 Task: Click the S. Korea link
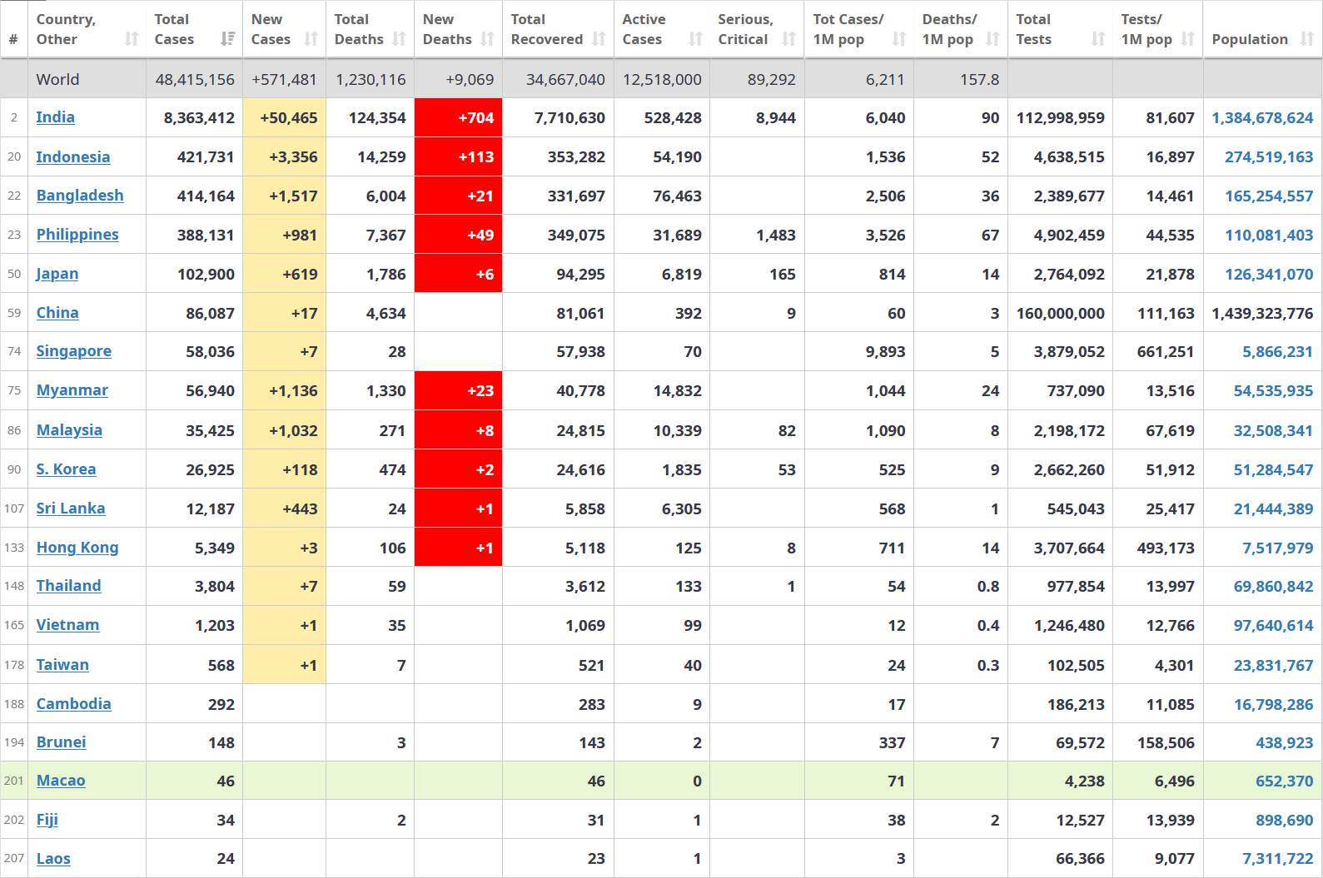tap(66, 469)
